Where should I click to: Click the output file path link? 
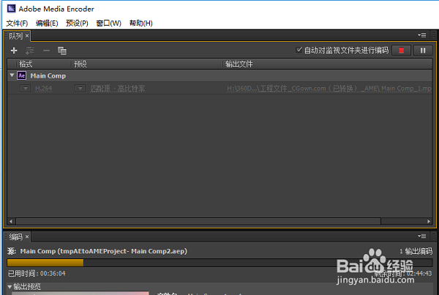[329, 89]
